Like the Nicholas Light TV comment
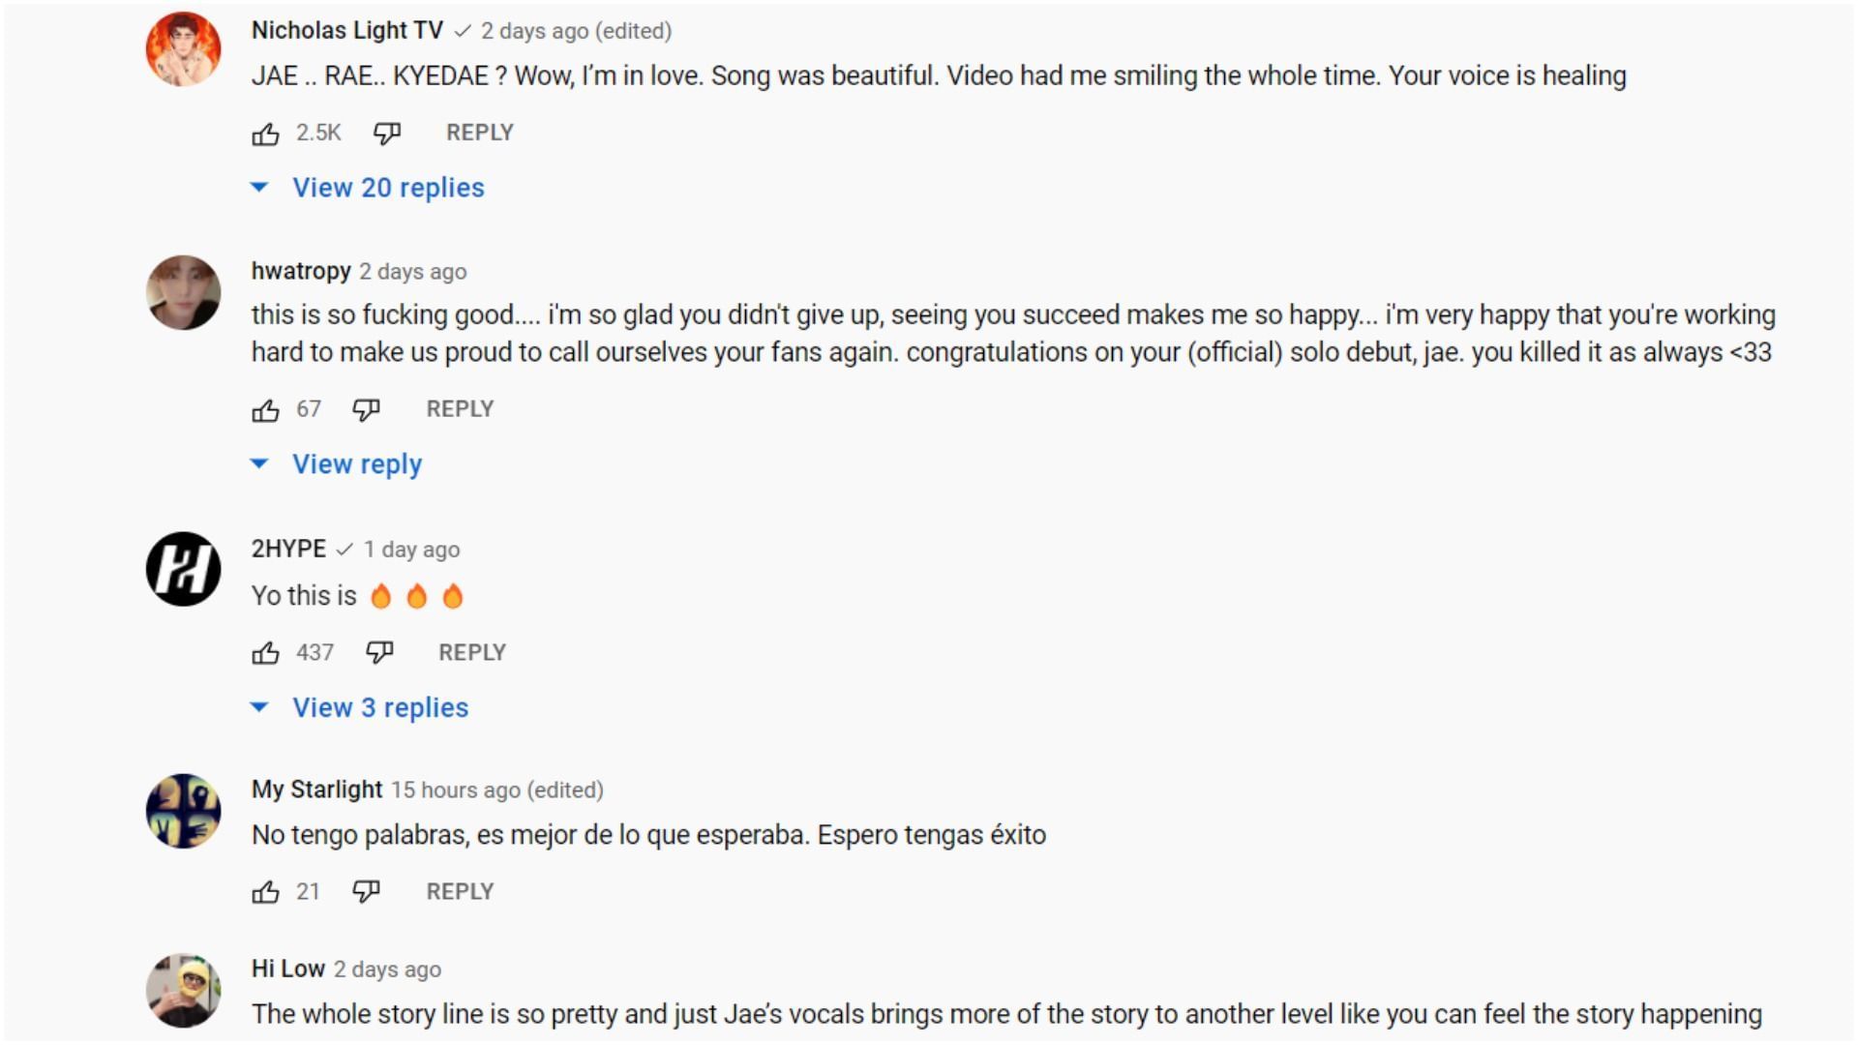The image size is (1858, 1045). tap(265, 134)
